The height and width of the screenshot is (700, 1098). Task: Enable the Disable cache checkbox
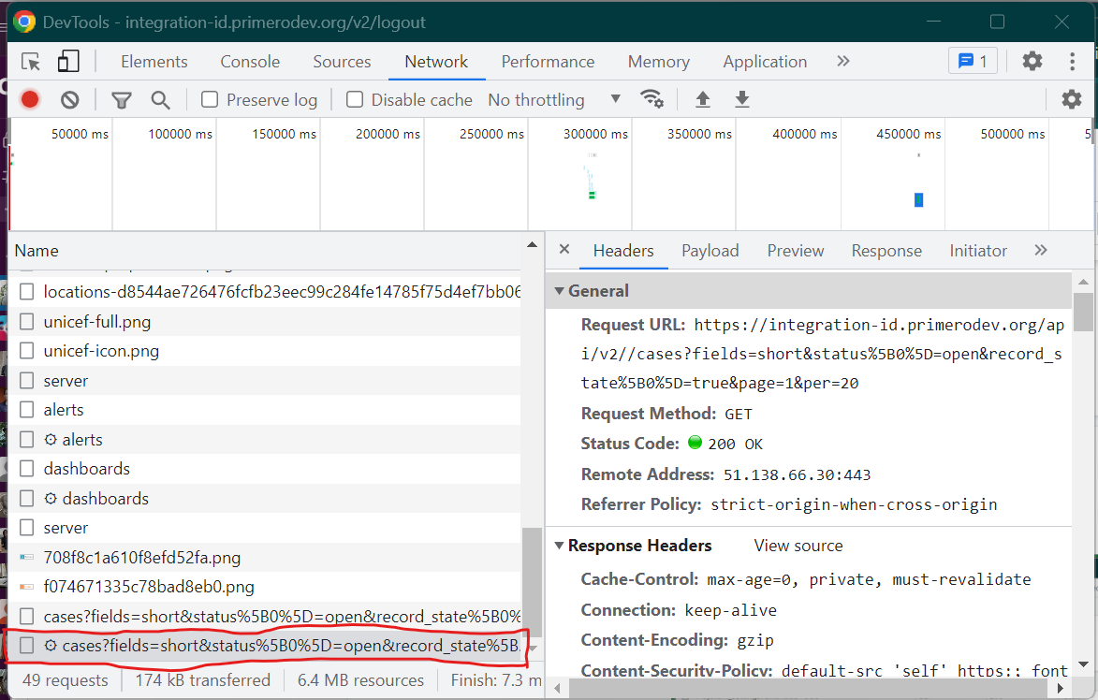tap(355, 99)
